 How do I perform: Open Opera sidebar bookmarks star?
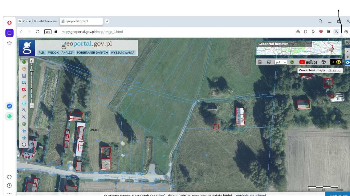(x=9, y=43)
